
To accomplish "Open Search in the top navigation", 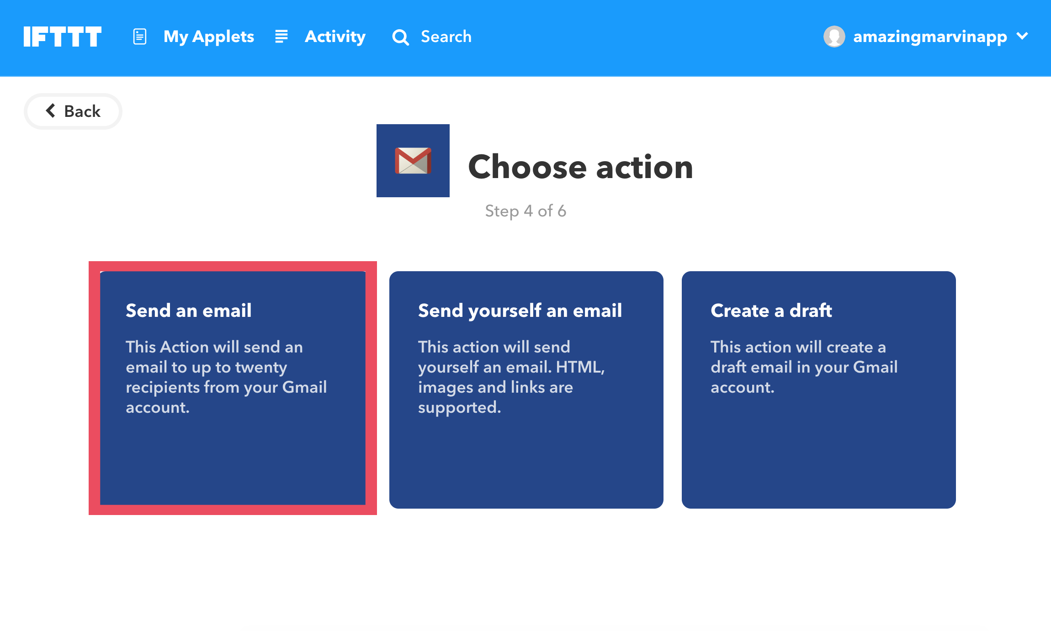I will (446, 37).
